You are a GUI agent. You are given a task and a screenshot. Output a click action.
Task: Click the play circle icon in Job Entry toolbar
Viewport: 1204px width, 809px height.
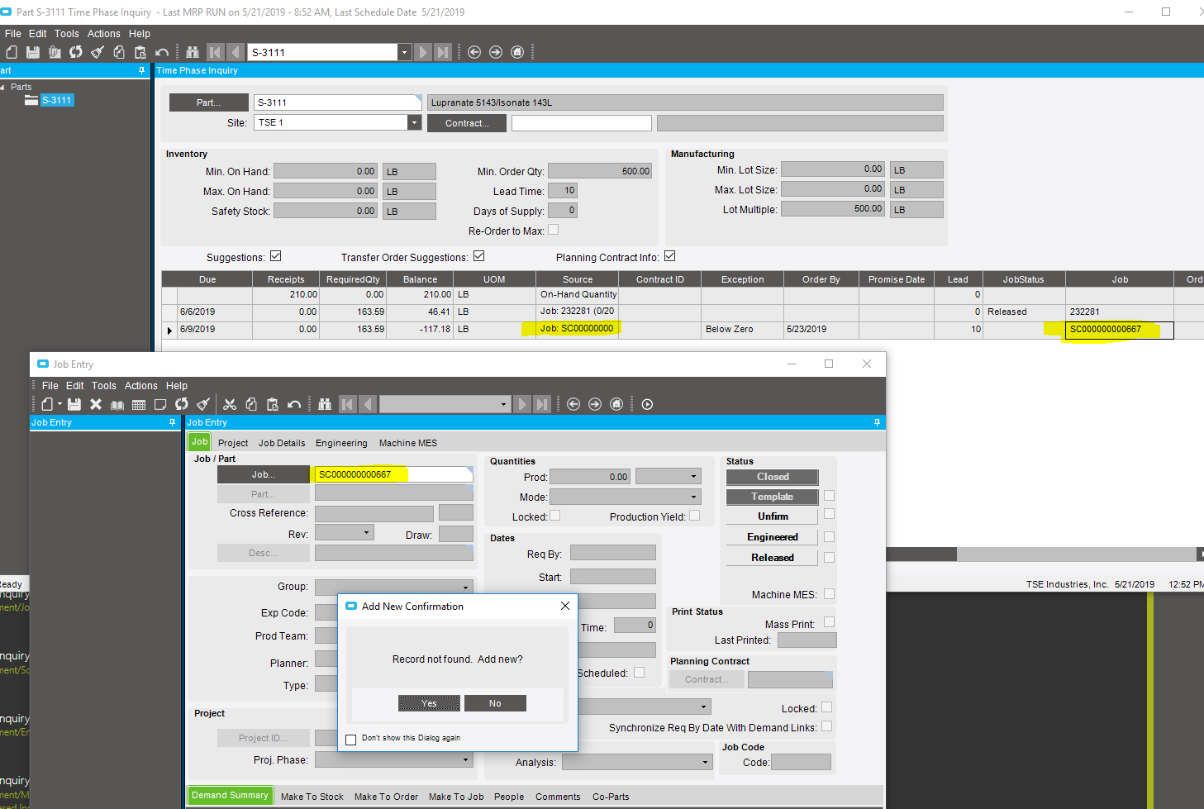point(647,404)
